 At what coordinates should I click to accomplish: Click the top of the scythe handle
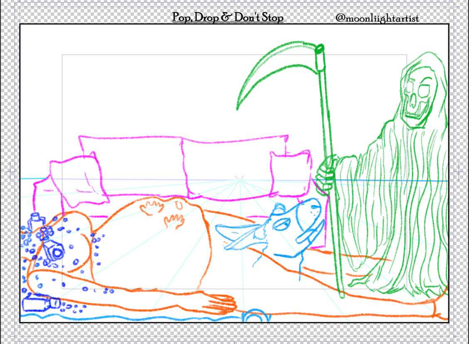tap(320, 50)
